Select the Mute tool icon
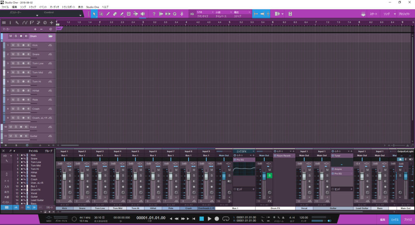415x225 pixels. coord(128,14)
